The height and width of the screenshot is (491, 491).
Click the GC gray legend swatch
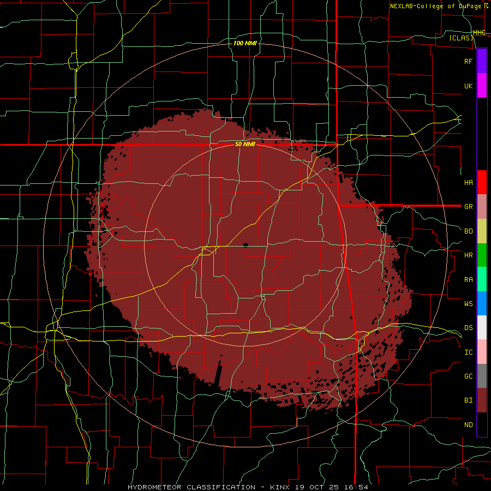482,376
